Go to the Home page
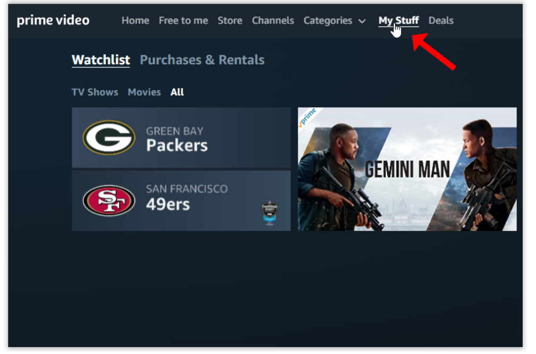This screenshot has height=354, width=536. (136, 21)
